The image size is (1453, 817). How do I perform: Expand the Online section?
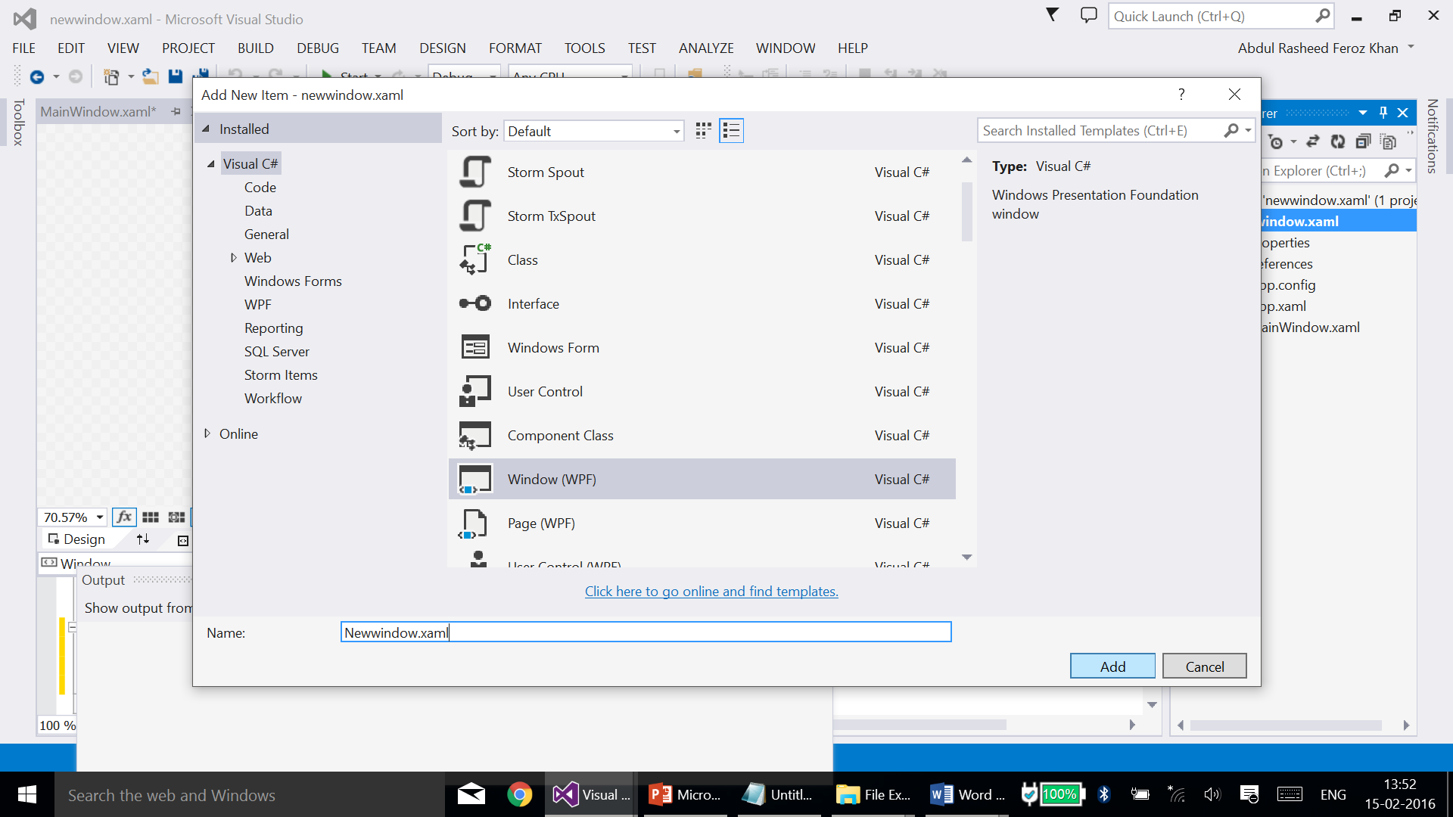tap(207, 433)
